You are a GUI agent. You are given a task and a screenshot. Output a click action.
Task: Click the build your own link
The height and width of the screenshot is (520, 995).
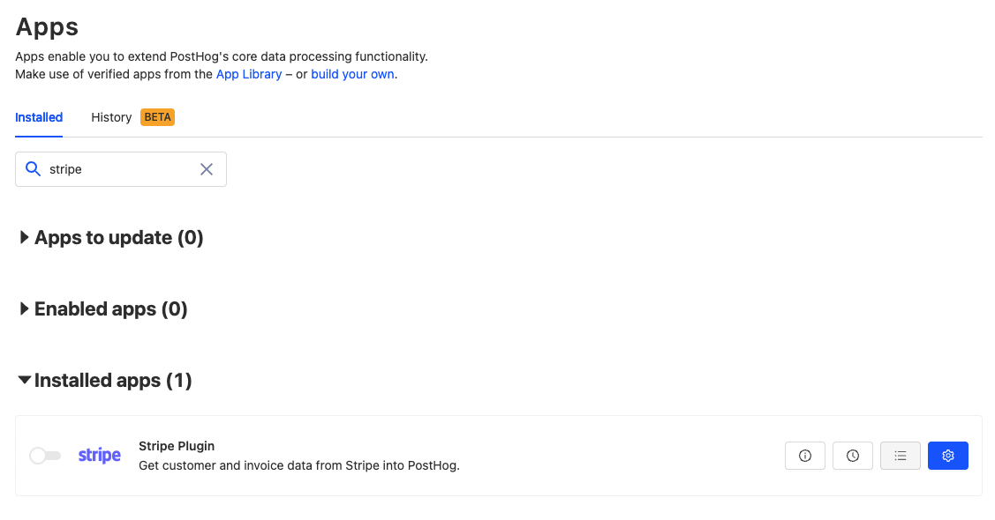click(352, 74)
